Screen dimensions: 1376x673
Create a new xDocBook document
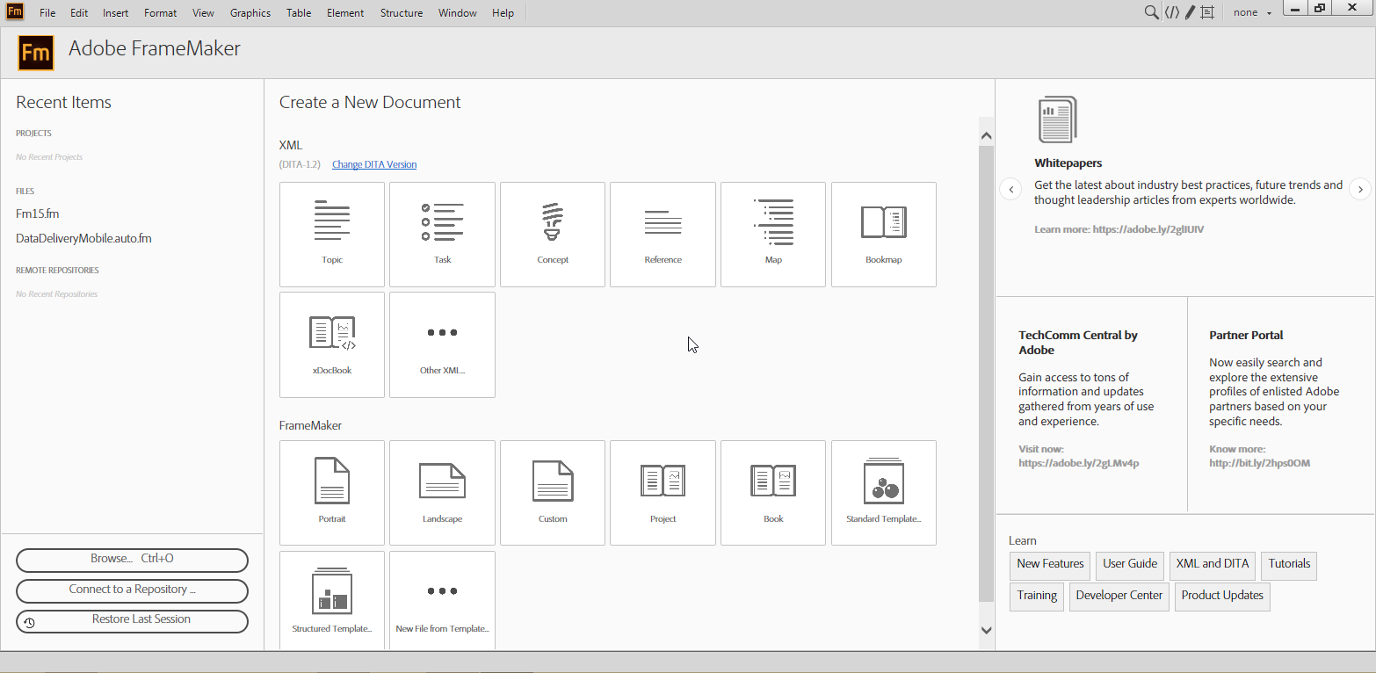(x=332, y=344)
